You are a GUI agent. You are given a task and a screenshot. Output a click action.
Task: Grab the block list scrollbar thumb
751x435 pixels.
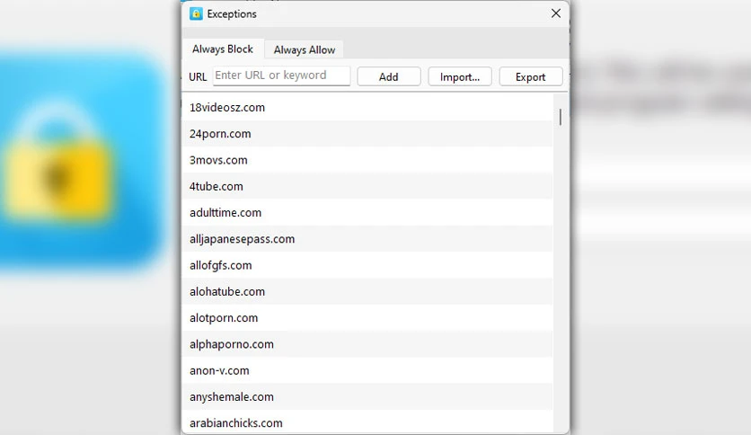point(560,117)
